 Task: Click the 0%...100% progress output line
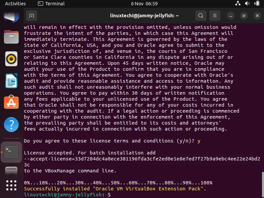118,183
